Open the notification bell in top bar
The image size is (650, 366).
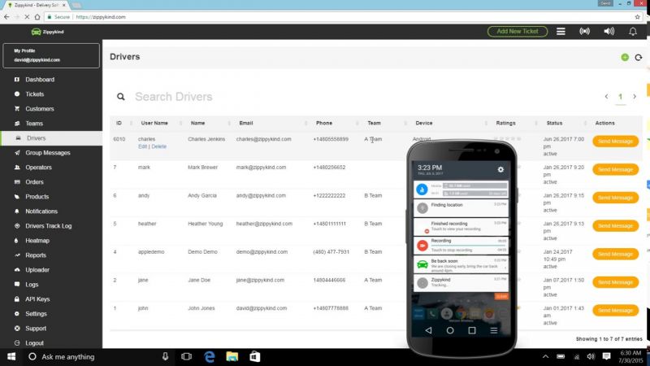[x=633, y=32]
